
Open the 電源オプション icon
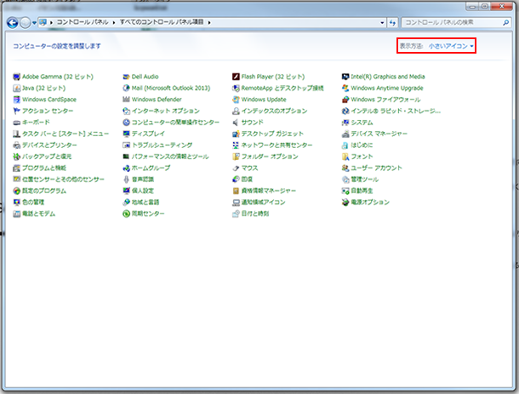tap(345, 203)
